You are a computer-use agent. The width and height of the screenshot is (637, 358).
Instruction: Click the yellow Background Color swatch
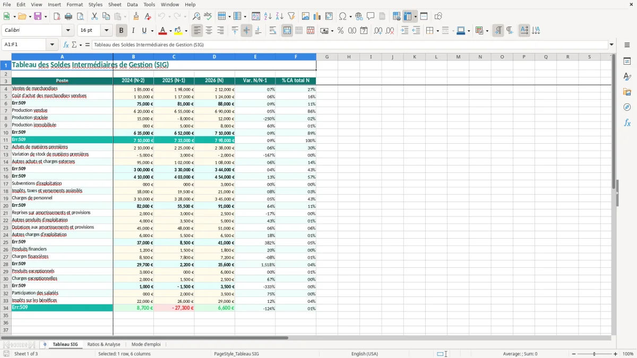[178, 31]
